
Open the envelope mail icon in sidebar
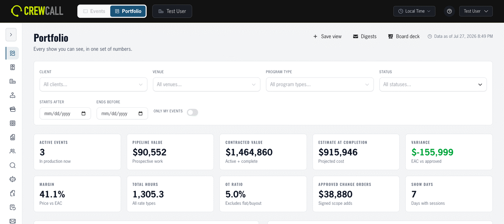(x=13, y=221)
